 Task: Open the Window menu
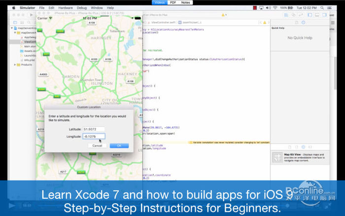(x=97, y=8)
